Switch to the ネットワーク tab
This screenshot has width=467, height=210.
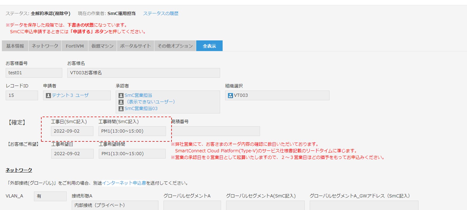pos(45,46)
